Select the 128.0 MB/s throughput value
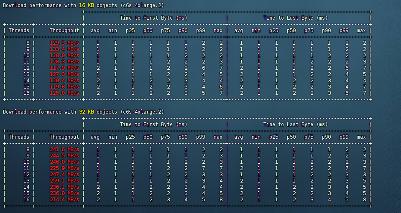401x213 pixels. (64, 56)
